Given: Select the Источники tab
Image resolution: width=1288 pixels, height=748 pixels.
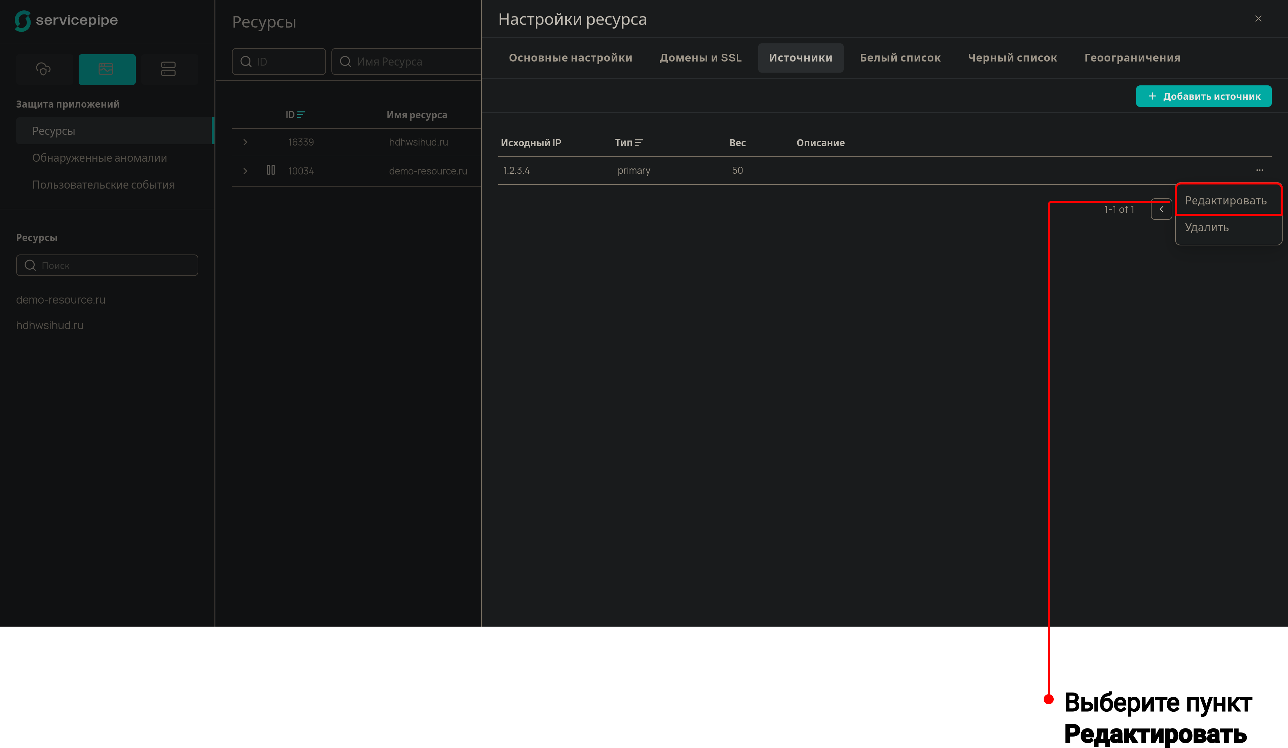Looking at the screenshot, I should coord(800,58).
